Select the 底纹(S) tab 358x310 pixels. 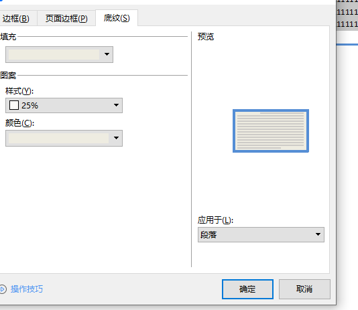tap(117, 18)
